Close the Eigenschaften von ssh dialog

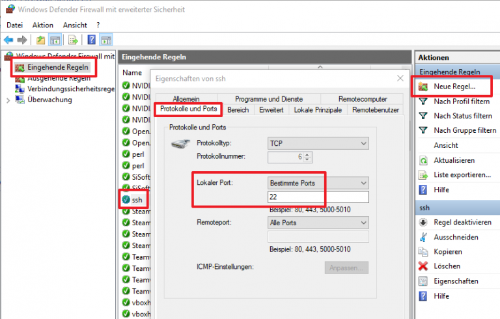(400, 78)
